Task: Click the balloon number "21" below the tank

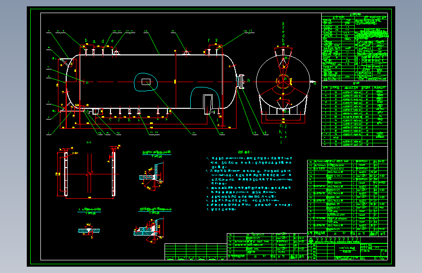Action: [x=194, y=133]
